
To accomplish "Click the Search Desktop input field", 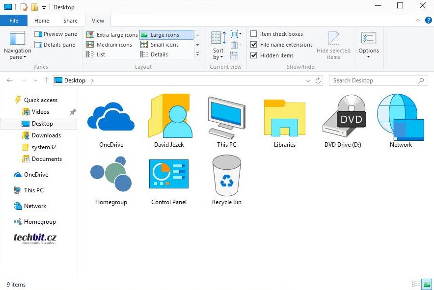I will pyautogui.click(x=373, y=80).
